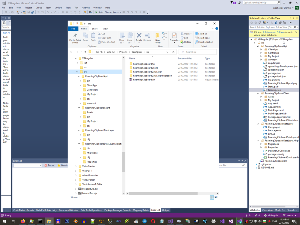Switch to Details view icon in Explorer
The height and width of the screenshot is (225, 300).
[212, 197]
